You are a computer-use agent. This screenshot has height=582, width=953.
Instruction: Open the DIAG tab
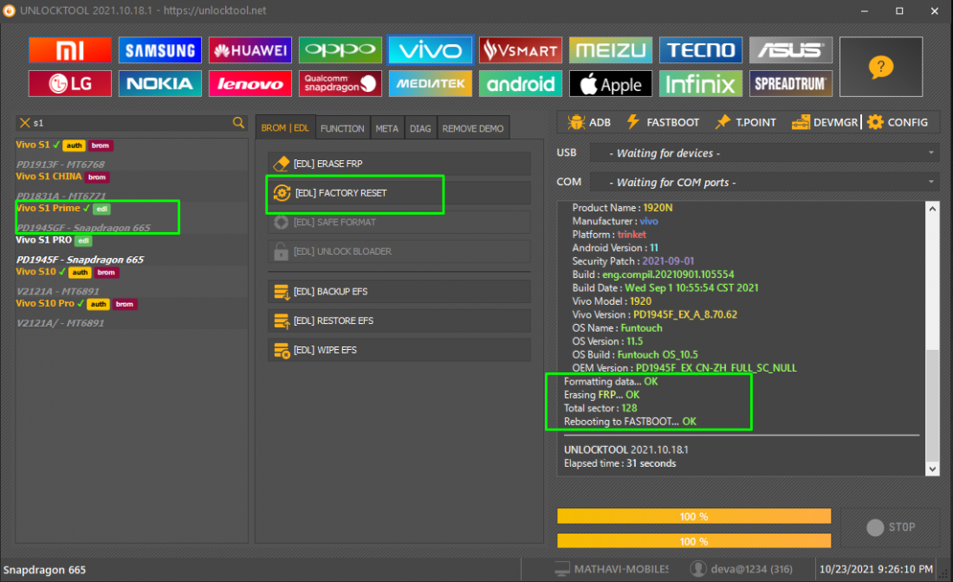420,128
